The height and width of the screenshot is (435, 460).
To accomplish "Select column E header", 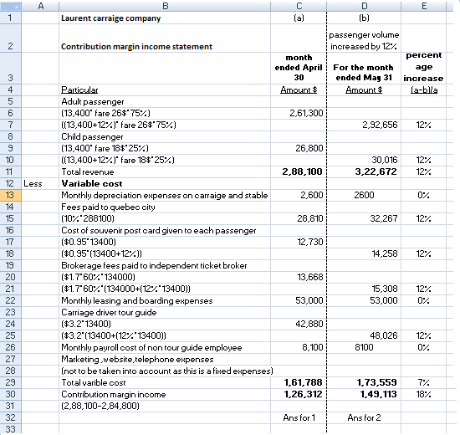I will point(424,6).
